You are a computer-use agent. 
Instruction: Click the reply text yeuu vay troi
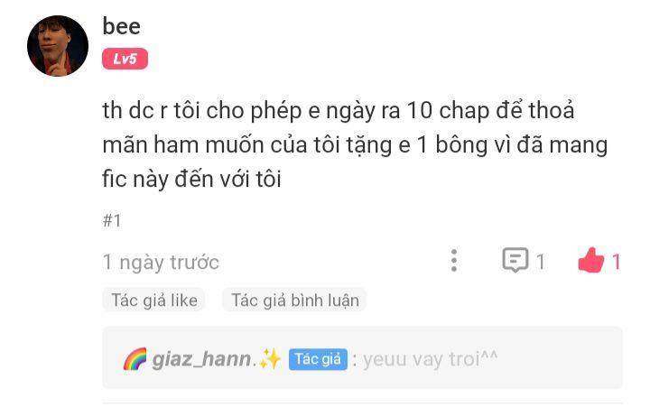click(430, 359)
